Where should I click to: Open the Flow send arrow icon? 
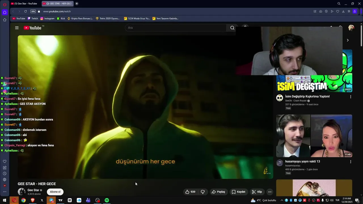click(x=332, y=11)
